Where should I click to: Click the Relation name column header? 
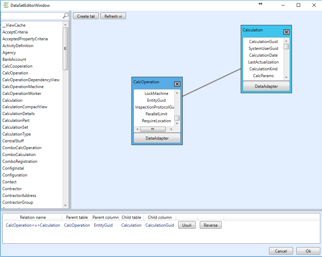pyautogui.click(x=33, y=217)
